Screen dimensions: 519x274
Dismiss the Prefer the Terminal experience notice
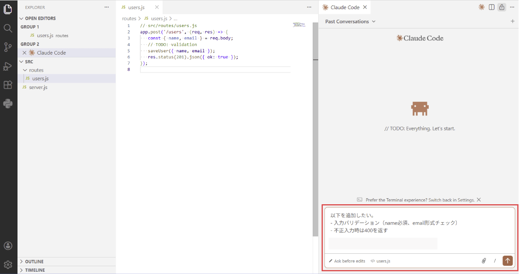tap(479, 200)
